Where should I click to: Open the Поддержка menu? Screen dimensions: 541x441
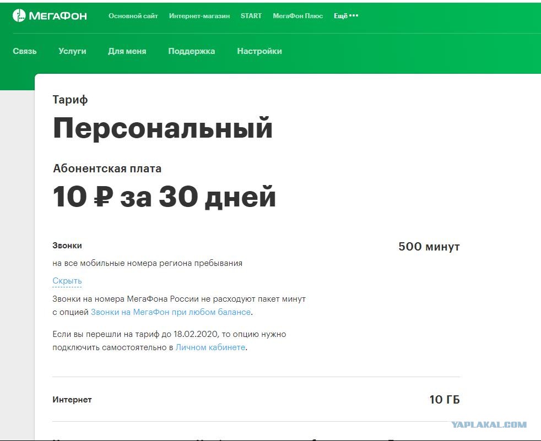click(192, 51)
